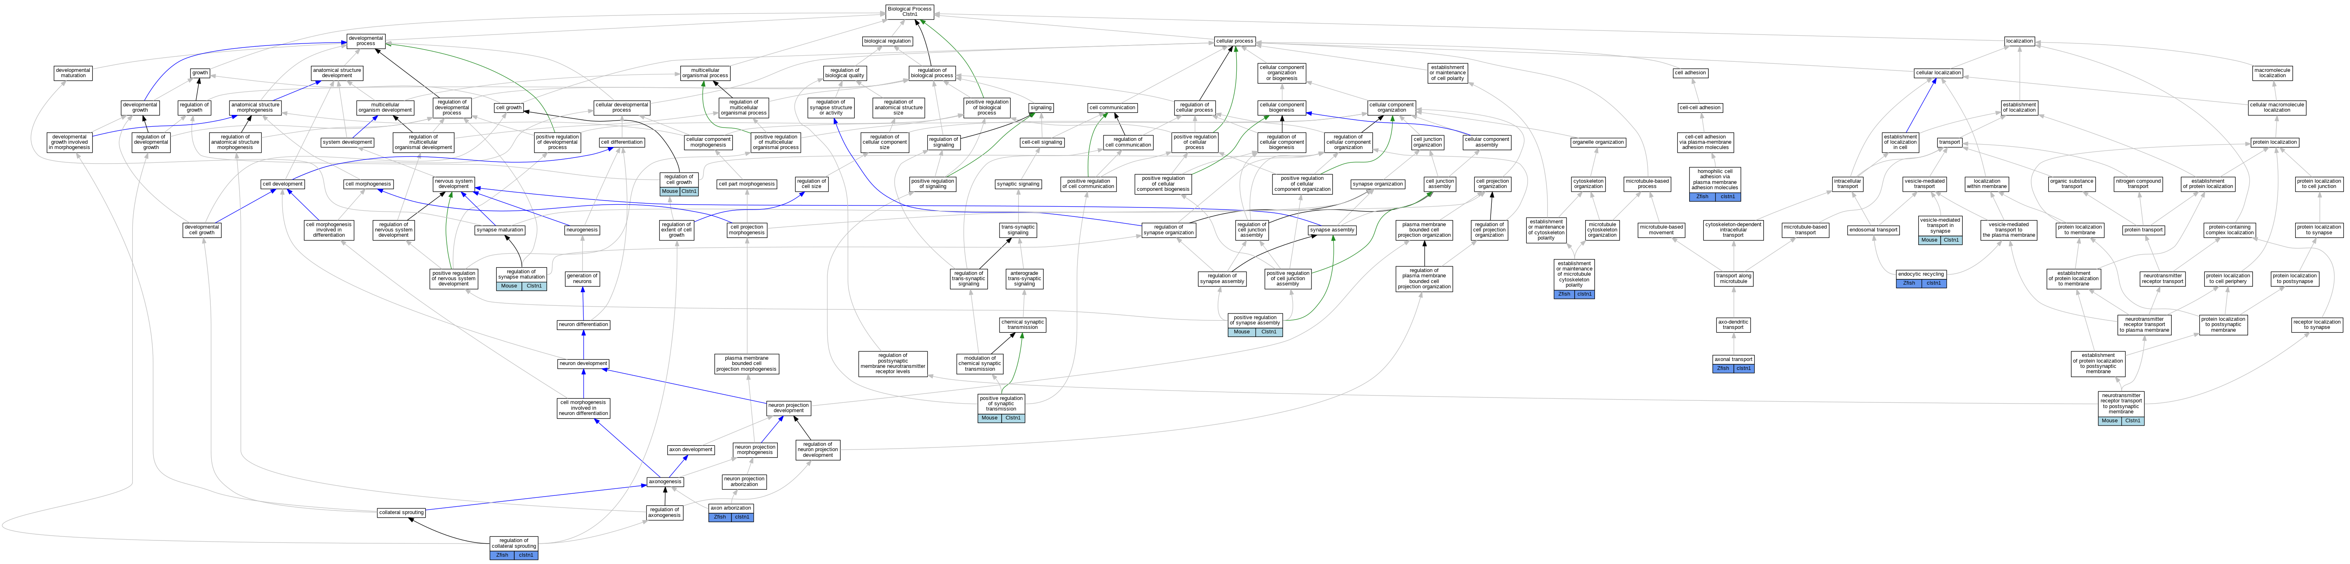Select the 'signaling' node

[x=1041, y=108]
